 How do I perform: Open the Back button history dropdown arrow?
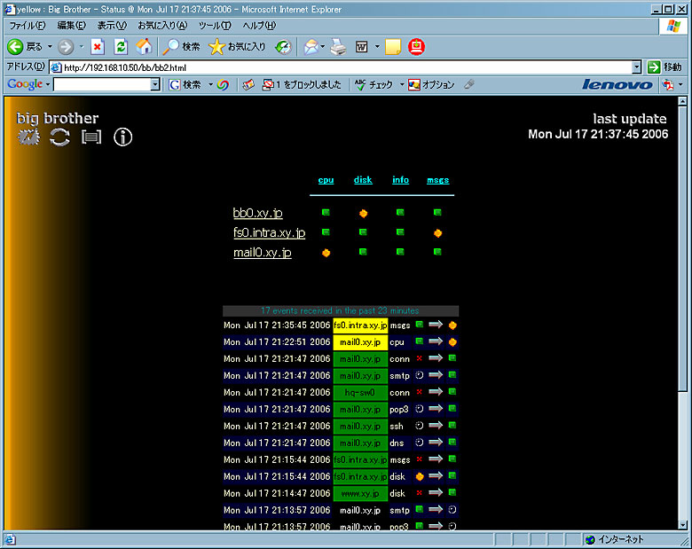[50, 46]
